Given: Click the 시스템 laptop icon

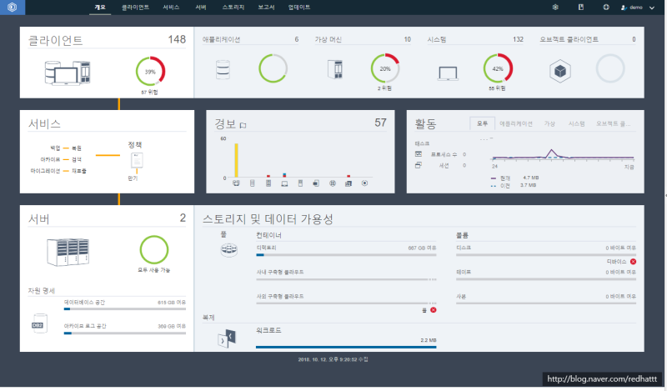Looking at the screenshot, I should [448, 73].
